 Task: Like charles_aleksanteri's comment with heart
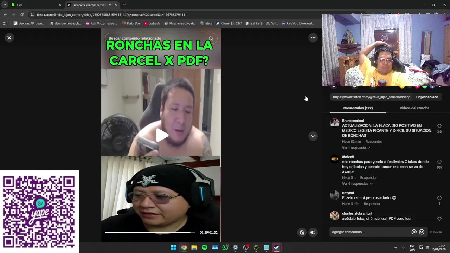click(x=439, y=219)
